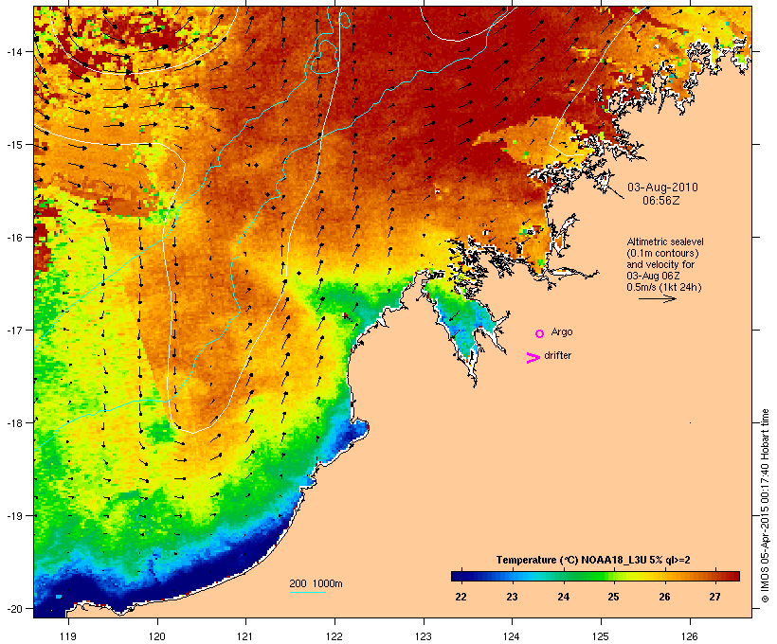Click the '(0.1m contours)' caption line
This screenshot has width=777, height=644.
662,253
